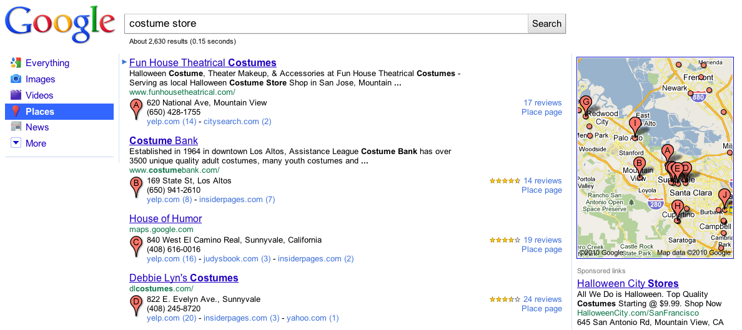
Task: Open yelp.com (8) link
Action: coord(169,200)
